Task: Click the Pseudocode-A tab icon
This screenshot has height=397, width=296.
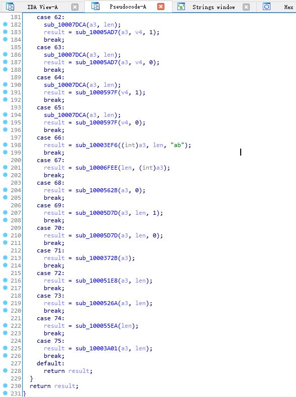Action: pos(95,7)
